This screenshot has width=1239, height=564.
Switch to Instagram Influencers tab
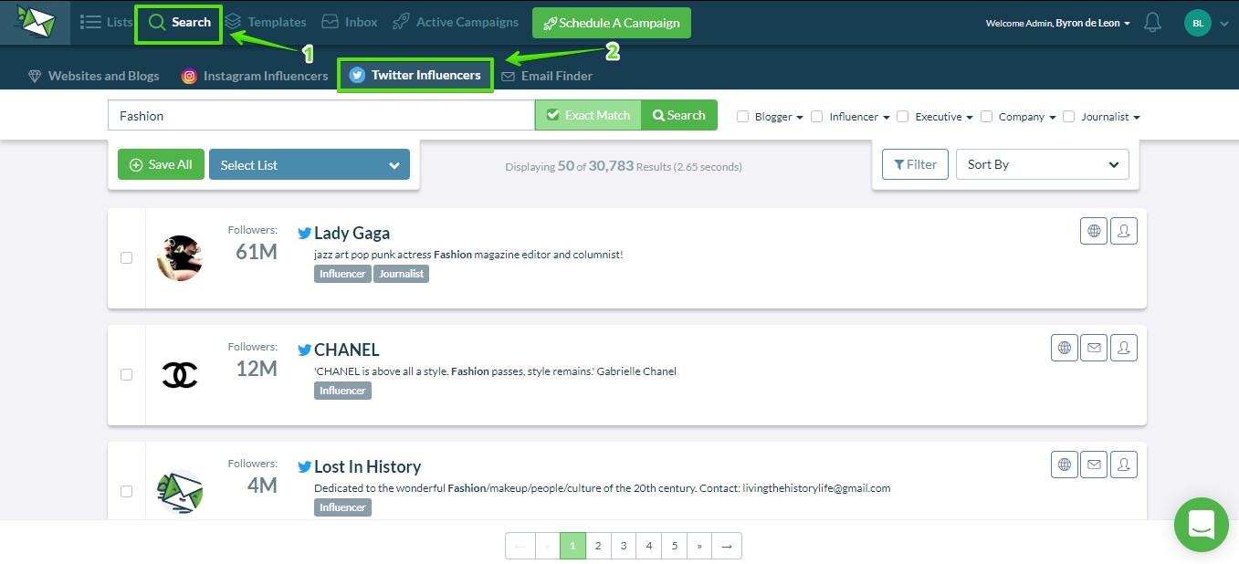(x=255, y=76)
